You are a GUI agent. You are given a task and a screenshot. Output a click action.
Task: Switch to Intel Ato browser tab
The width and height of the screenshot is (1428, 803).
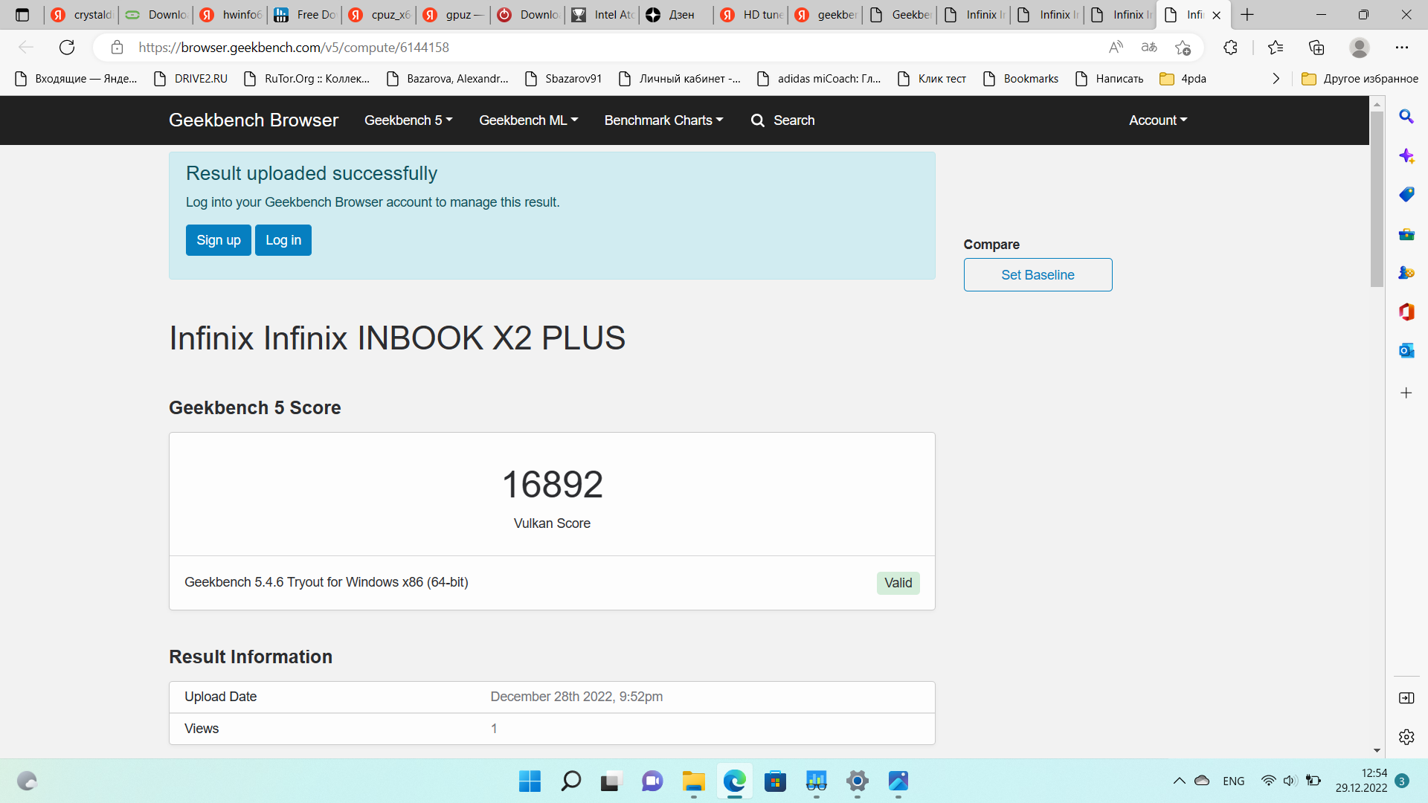604,15
